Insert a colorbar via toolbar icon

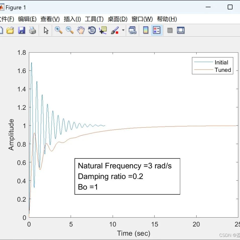click(146, 30)
